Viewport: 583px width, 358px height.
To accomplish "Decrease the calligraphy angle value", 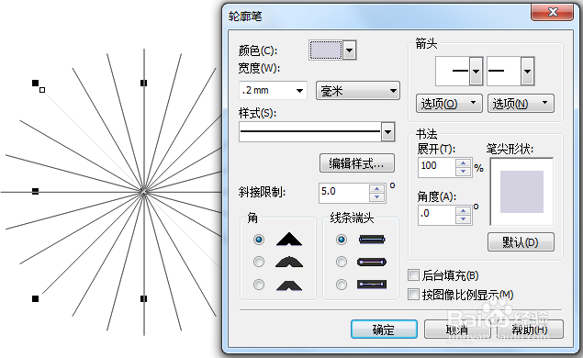I will 464,219.
